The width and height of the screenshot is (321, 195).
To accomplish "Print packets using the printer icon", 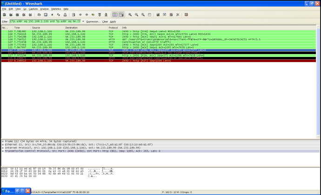I will [65, 15].
